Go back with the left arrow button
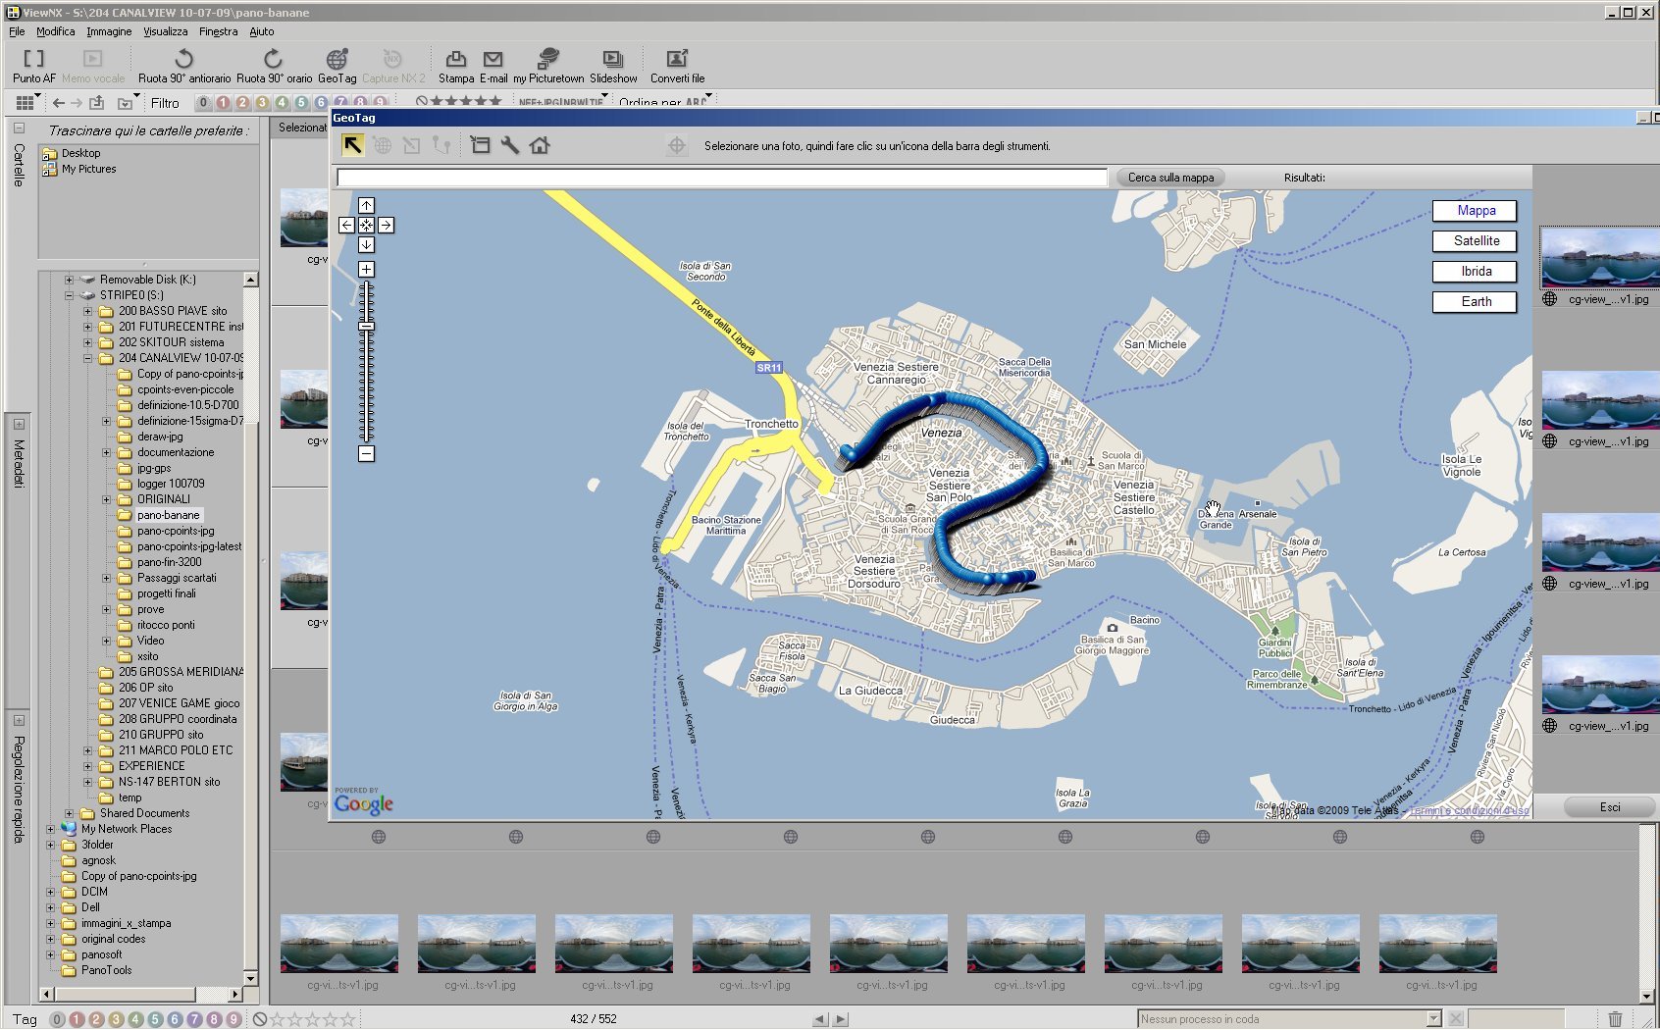1660x1030 pixels. 59,103
